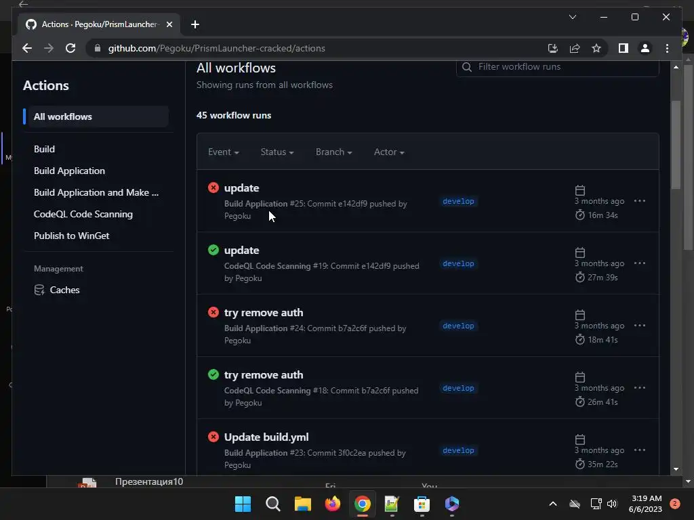Viewport: 694px width, 520px height.
Task: Open the Caches management page
Action: coord(64,290)
